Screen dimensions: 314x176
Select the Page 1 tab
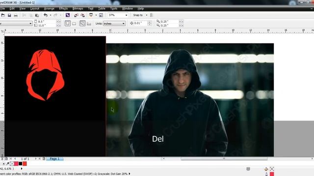(x=54, y=159)
